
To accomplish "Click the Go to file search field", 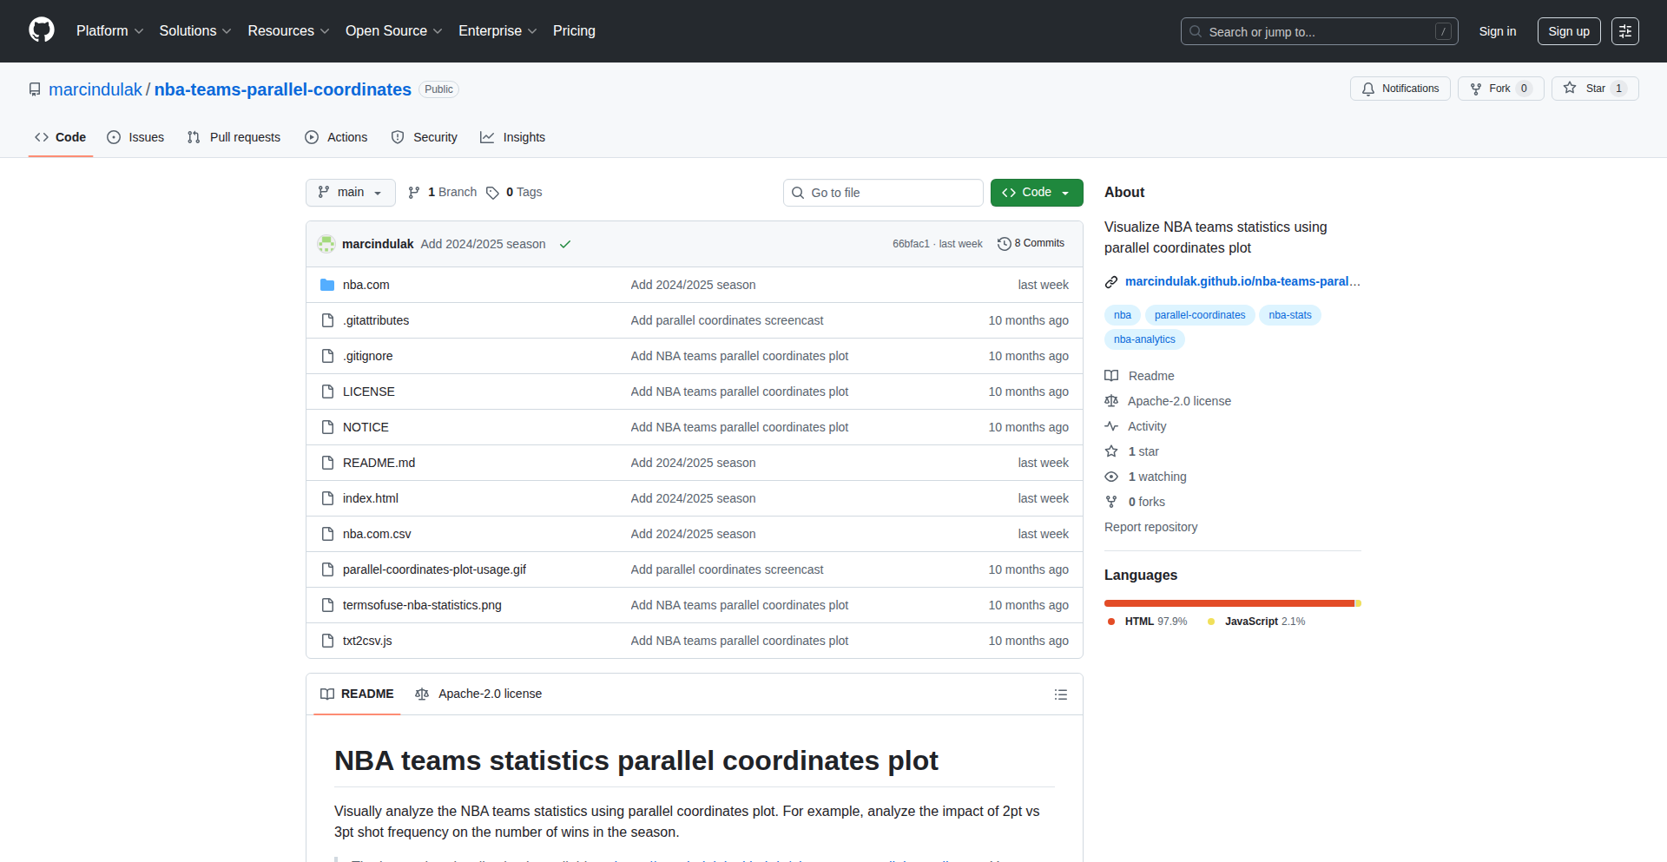I will (883, 193).
